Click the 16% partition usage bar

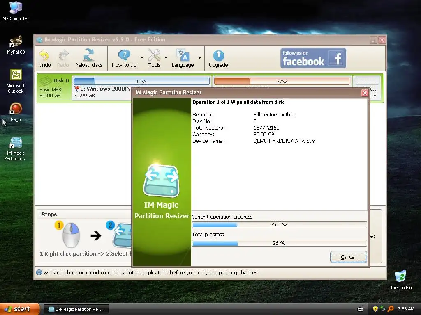coord(141,81)
